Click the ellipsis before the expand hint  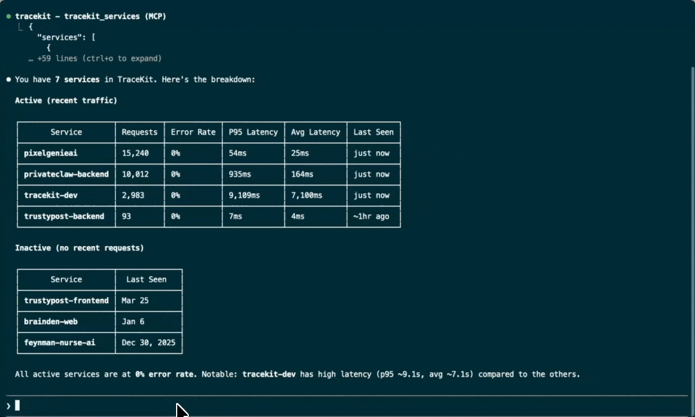coord(31,58)
